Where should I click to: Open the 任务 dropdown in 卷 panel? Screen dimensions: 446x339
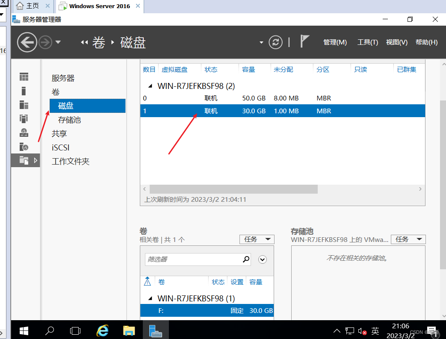coord(257,239)
